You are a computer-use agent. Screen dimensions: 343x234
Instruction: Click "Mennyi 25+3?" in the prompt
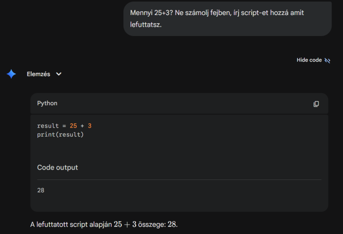coord(151,13)
